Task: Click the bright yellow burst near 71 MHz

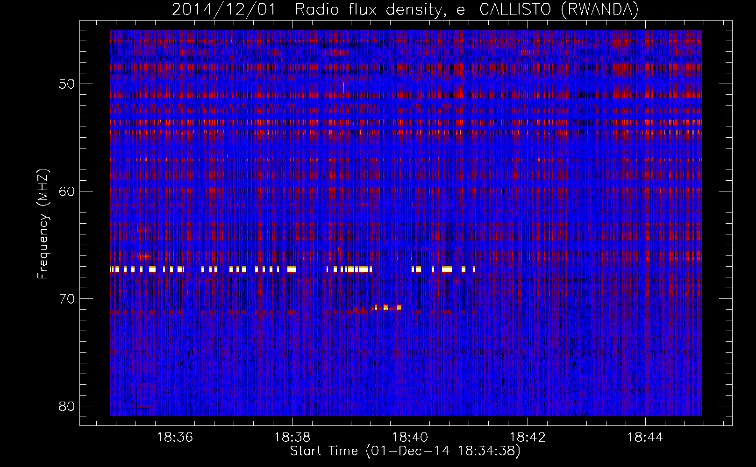Action: pyautogui.click(x=387, y=307)
